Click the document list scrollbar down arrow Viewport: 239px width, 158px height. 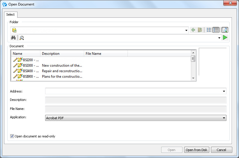[193, 78]
